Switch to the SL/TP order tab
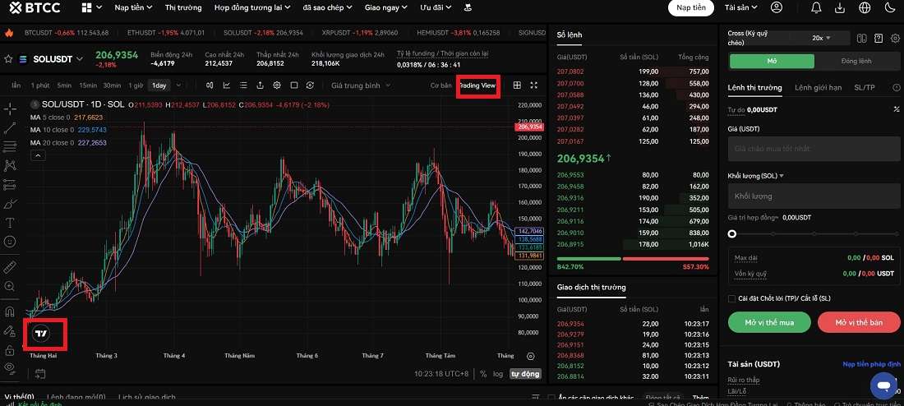Screen dimensions: 904x406 point(865,88)
